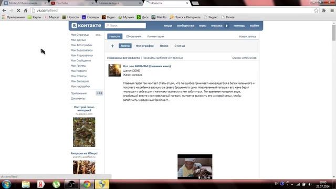Switch to the Новая вкладка tab
Screen dimensions: 336x189
[119, 3]
